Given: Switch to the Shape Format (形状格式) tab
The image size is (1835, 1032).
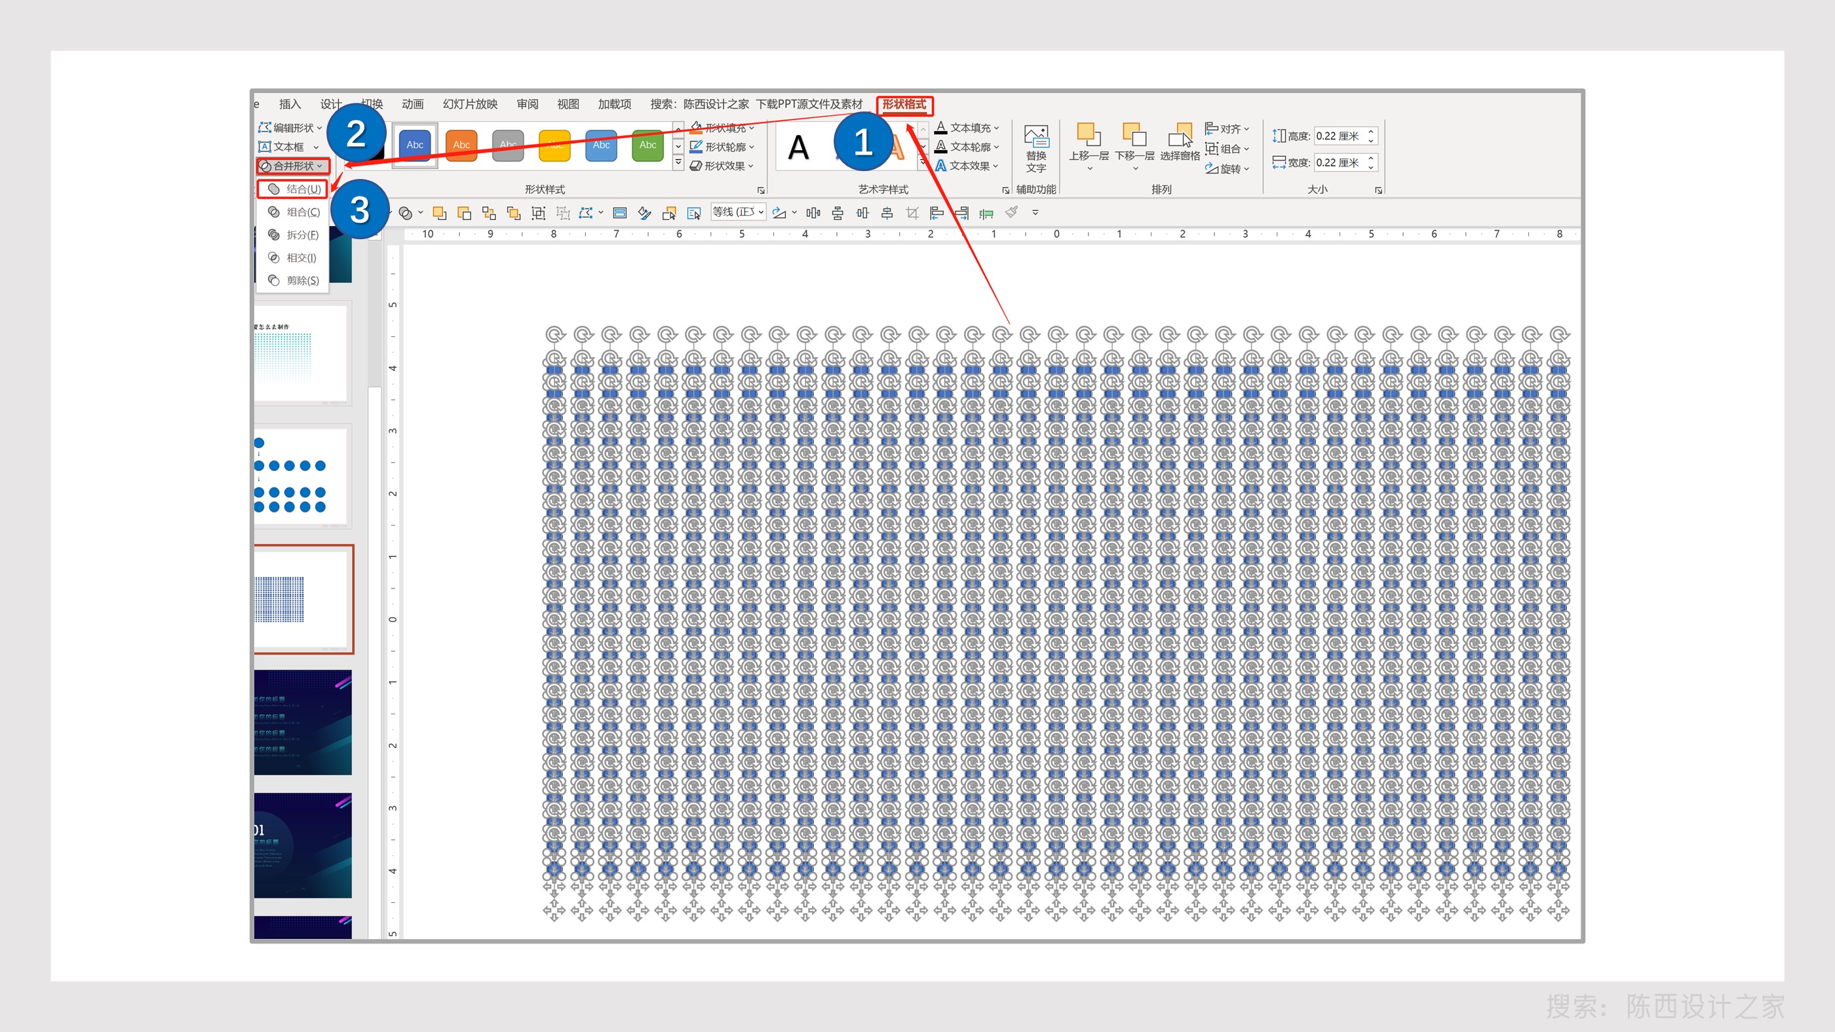Looking at the screenshot, I should click(x=904, y=105).
